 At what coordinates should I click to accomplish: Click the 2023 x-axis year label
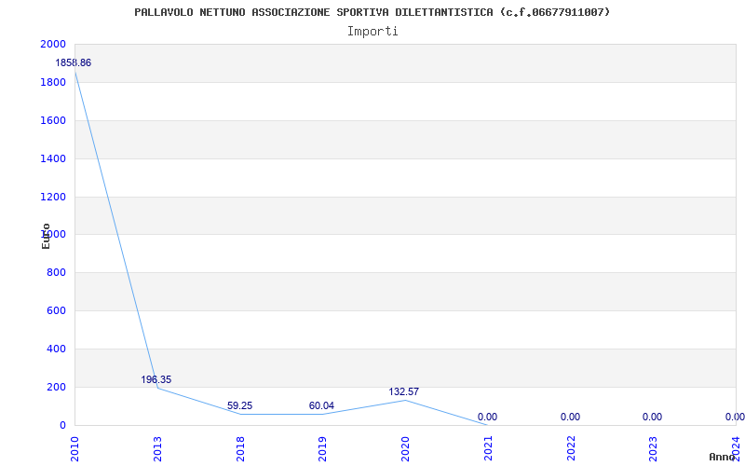[x=654, y=449]
